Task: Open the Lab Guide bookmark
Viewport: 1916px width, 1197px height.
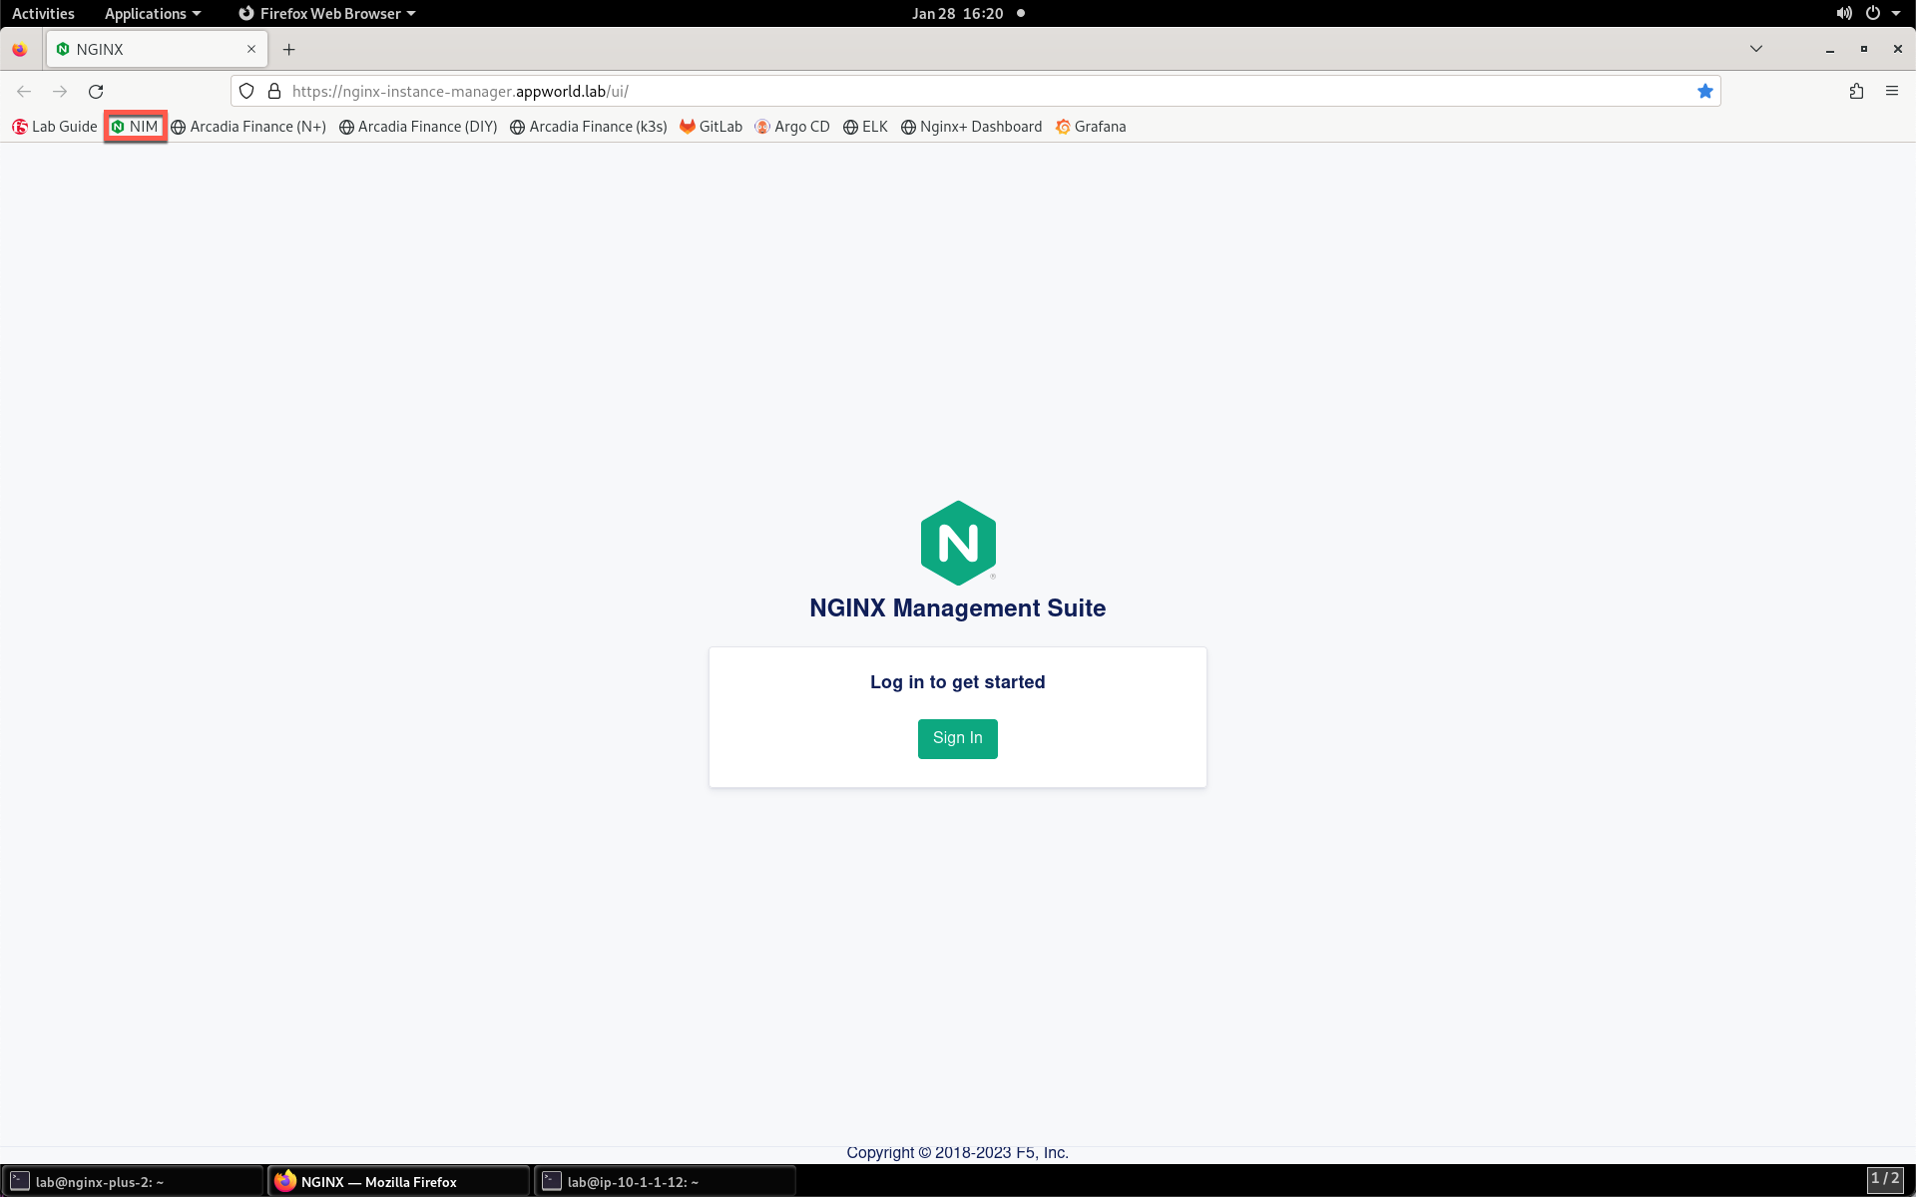Action: click(55, 127)
